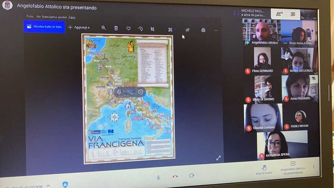Screen dimensions: 334x188
Task: Click the Via Francigena poster image
Action: click(x=129, y=99)
